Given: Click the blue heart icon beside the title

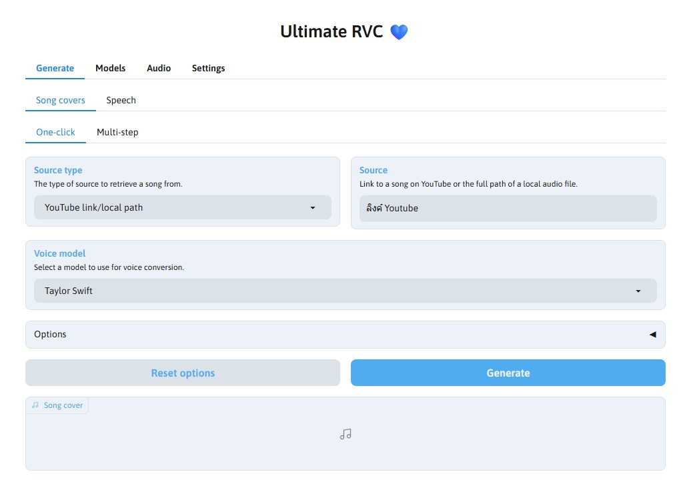Looking at the screenshot, I should (399, 32).
